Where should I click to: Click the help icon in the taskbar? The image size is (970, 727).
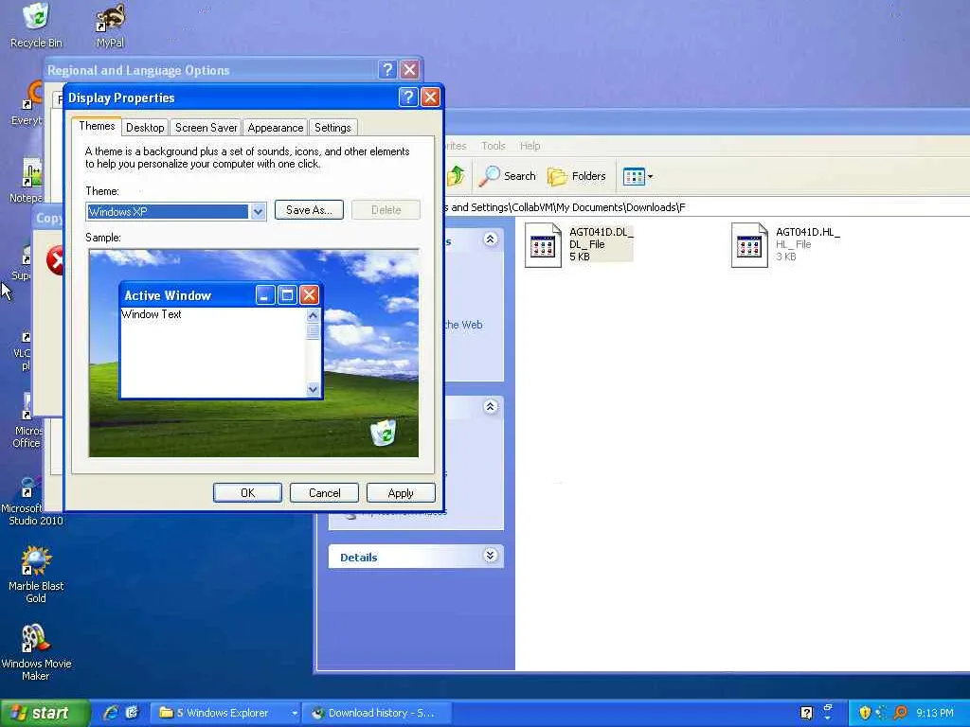point(806,713)
